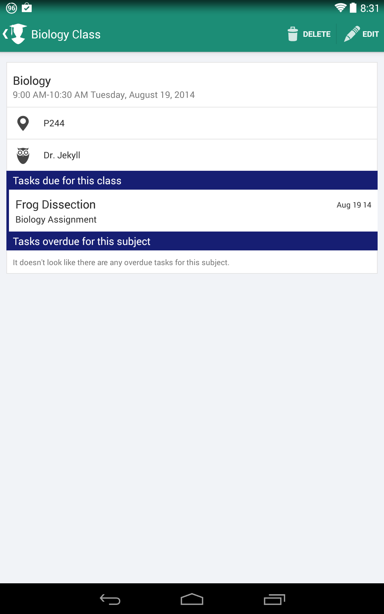384x614 pixels.
Task: Tap the trash can delete icon
Action: coord(292,34)
